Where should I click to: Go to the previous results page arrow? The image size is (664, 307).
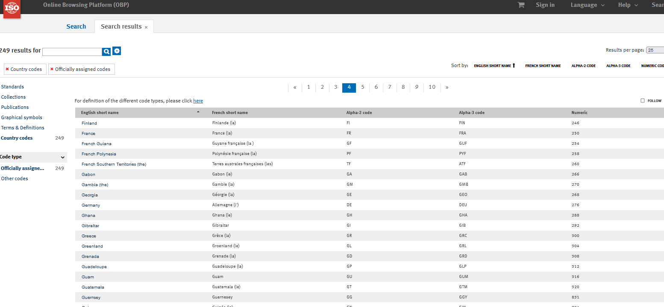point(295,87)
